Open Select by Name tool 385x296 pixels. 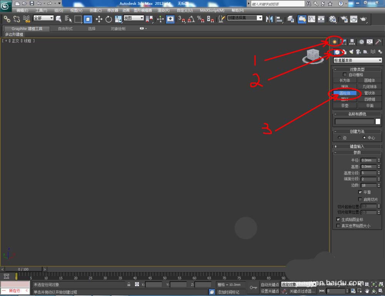(68, 19)
